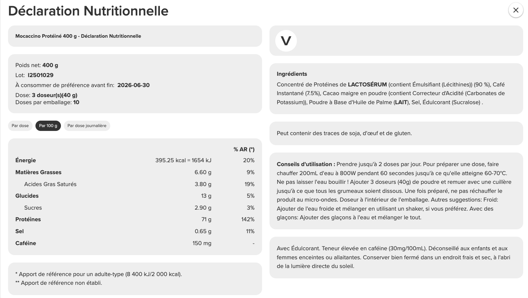Click the Mocaccino Protéiné 400 g heading
The image size is (528, 298).
[78, 36]
